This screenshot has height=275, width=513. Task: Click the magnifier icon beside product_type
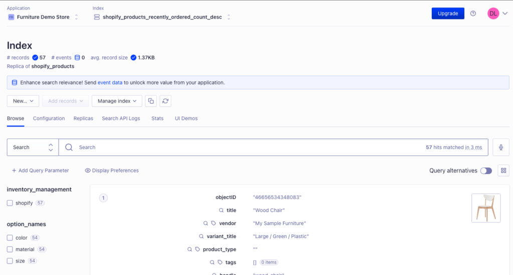click(189, 249)
